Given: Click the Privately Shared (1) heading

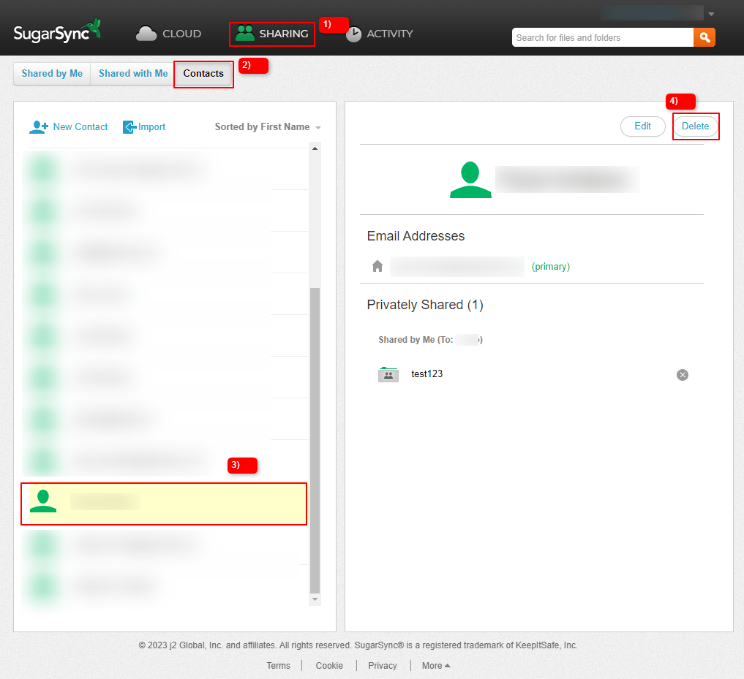Looking at the screenshot, I should point(425,304).
